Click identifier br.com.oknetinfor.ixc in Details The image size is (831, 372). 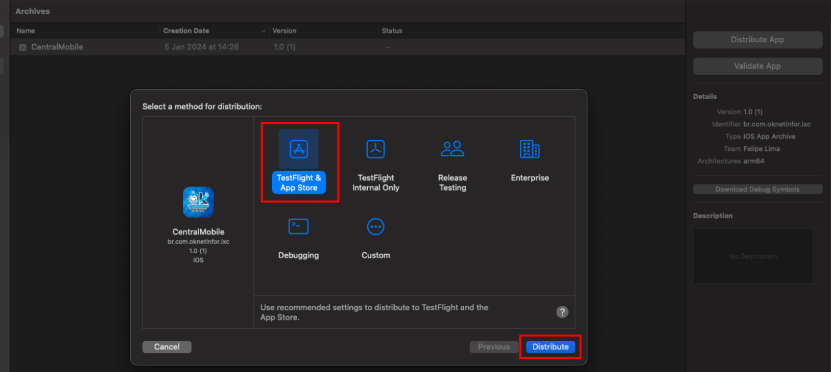click(x=777, y=124)
